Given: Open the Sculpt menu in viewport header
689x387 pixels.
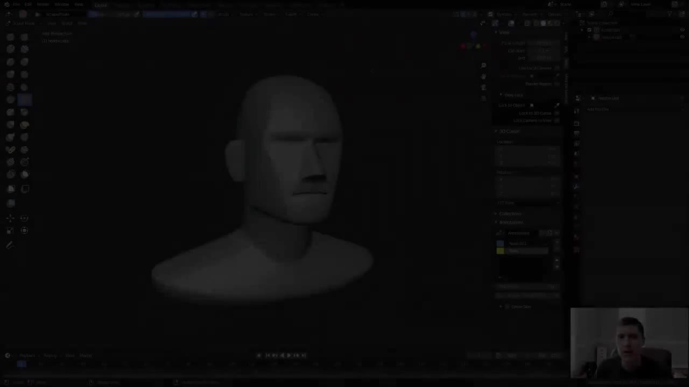Looking at the screenshot, I should (67, 23).
